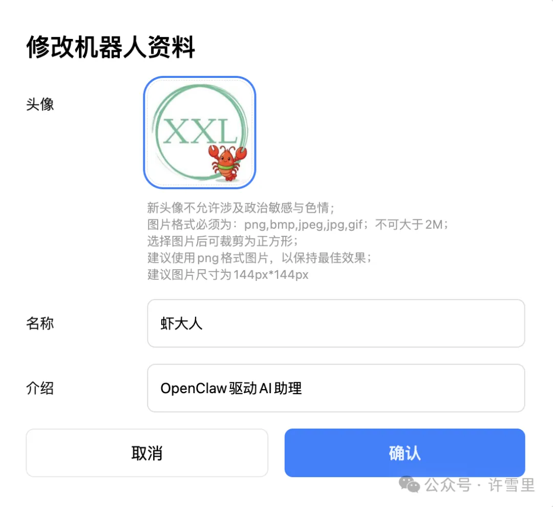Click the word OpenClaw in intro field
553x507 pixels.
[193, 389]
